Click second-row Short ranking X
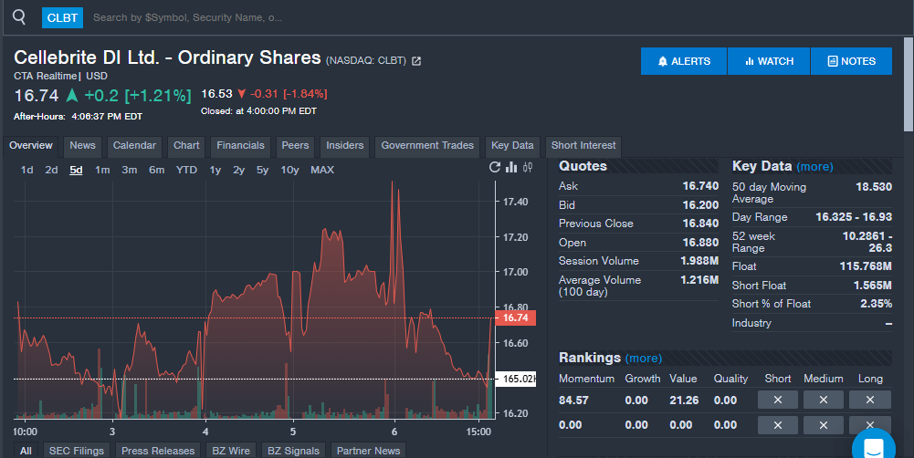The width and height of the screenshot is (914, 458). 778,425
